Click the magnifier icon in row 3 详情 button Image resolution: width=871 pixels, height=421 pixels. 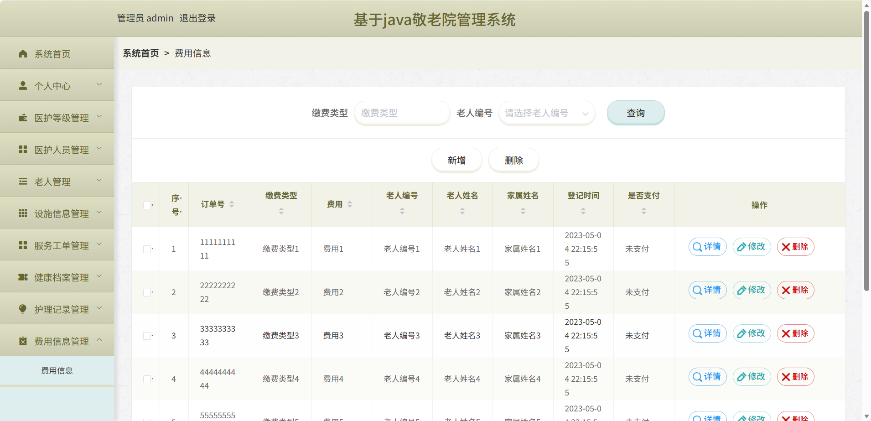(x=697, y=333)
